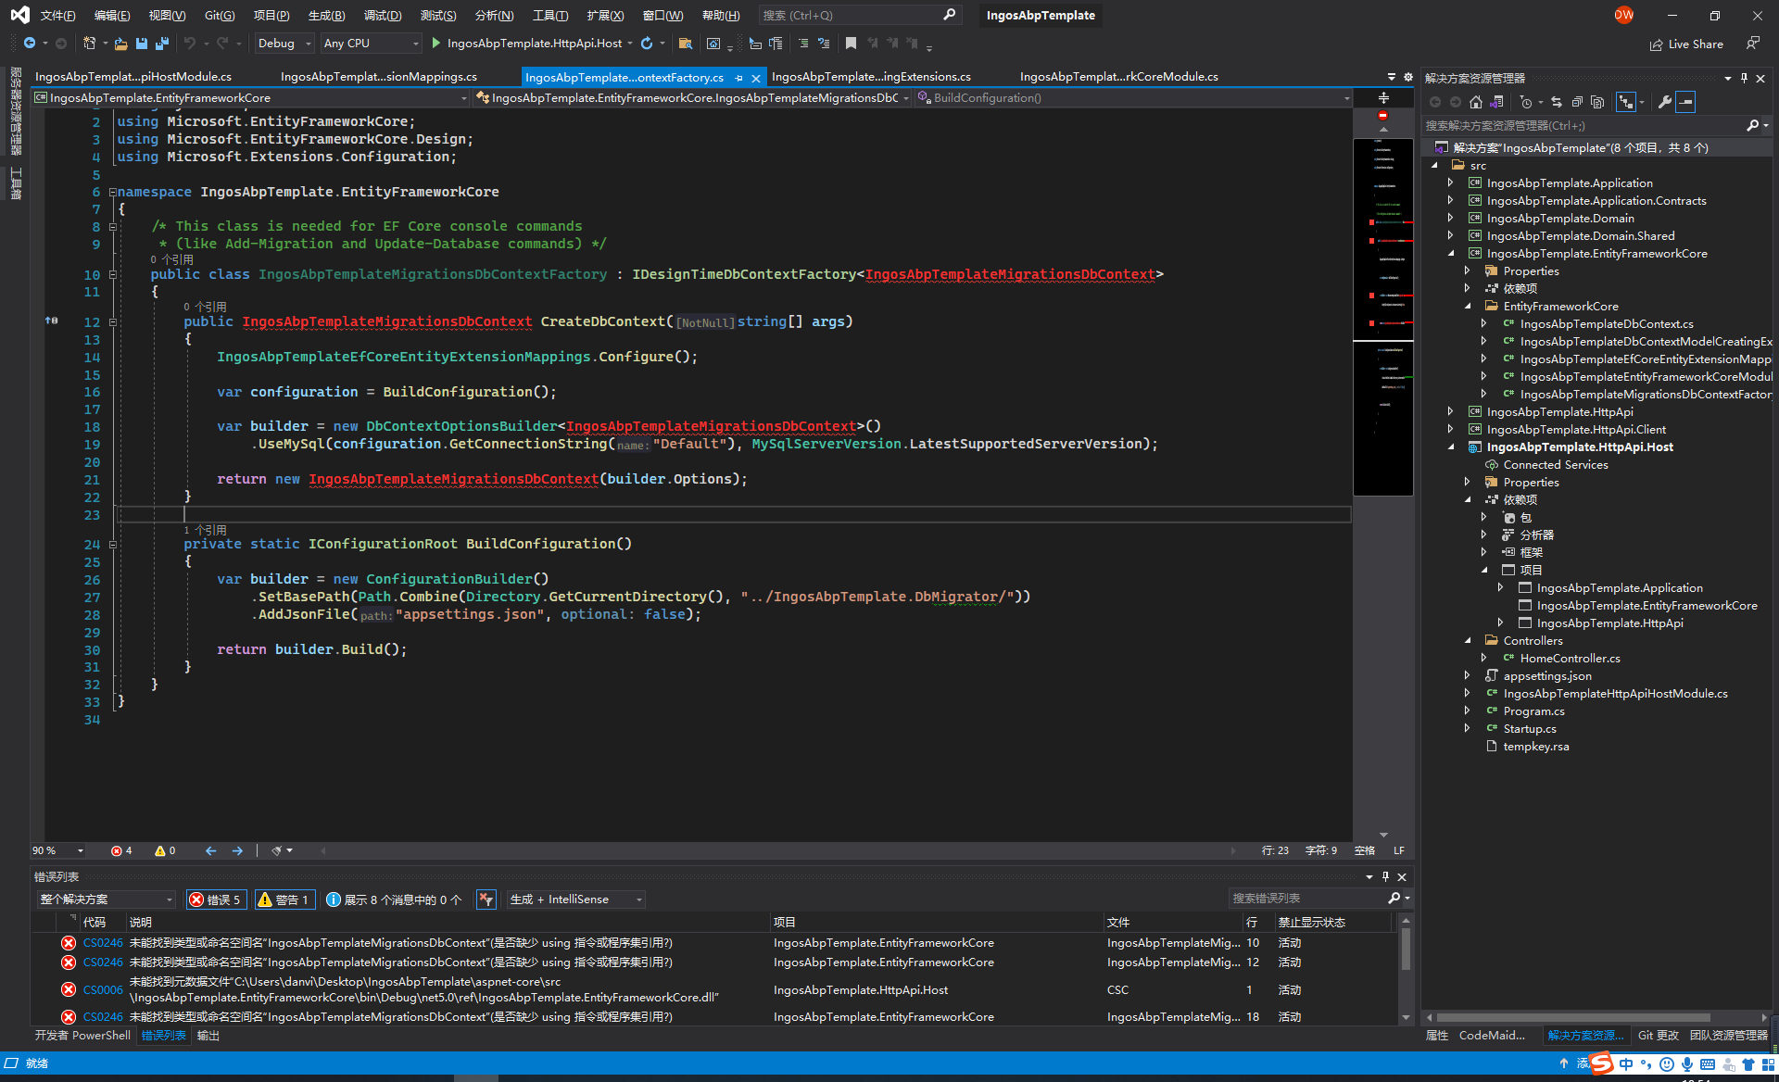The image size is (1779, 1082).
Task: Click the code minimap scroll overview
Action: click(x=1383, y=317)
